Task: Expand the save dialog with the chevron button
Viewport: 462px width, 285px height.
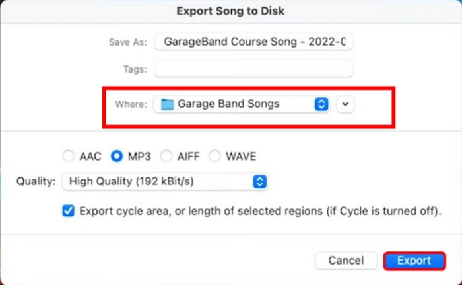Action: click(345, 104)
